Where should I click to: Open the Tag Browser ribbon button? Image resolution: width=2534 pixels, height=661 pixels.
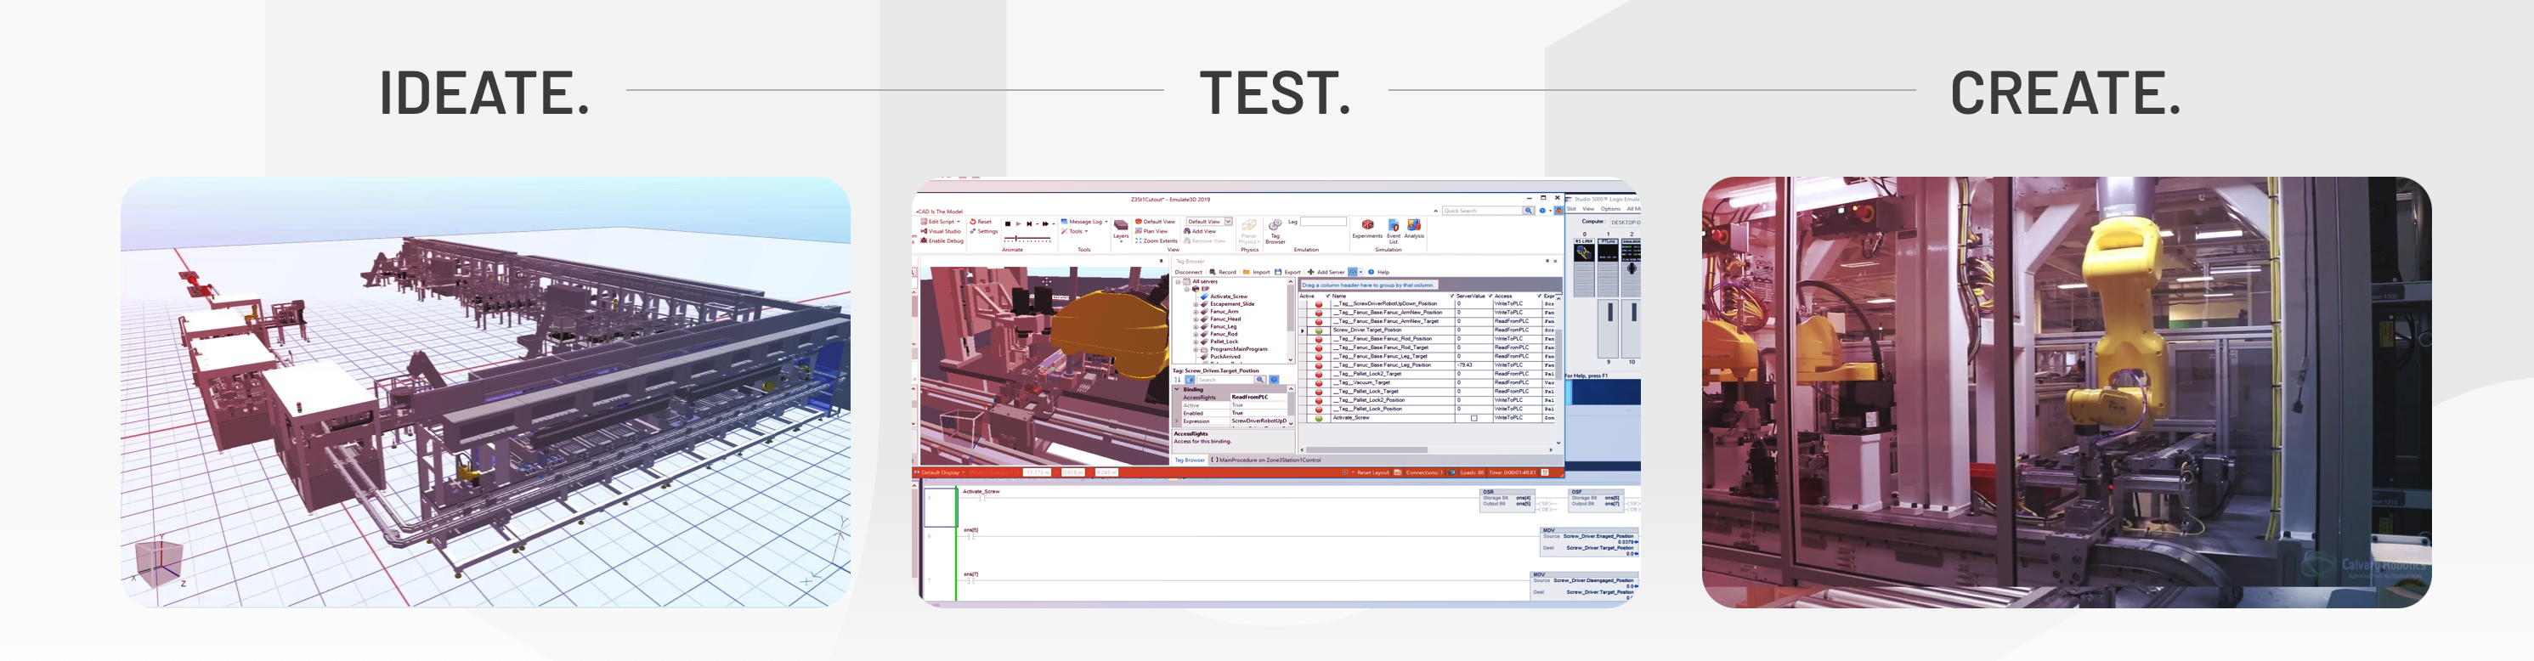pyautogui.click(x=1275, y=231)
